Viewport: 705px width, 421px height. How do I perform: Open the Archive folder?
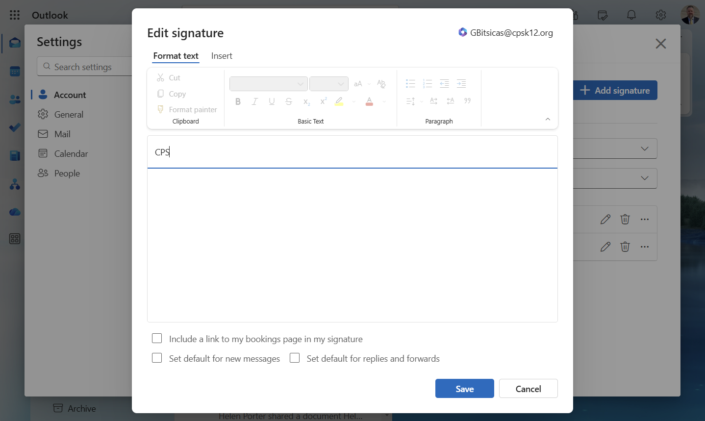[75, 408]
